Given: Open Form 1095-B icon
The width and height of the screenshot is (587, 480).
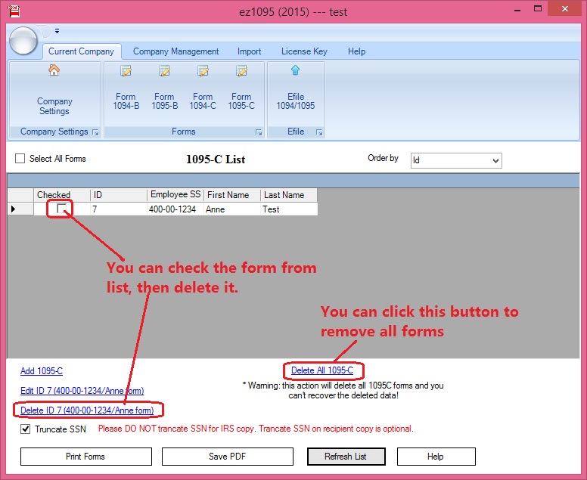Looking at the screenshot, I should [x=164, y=70].
